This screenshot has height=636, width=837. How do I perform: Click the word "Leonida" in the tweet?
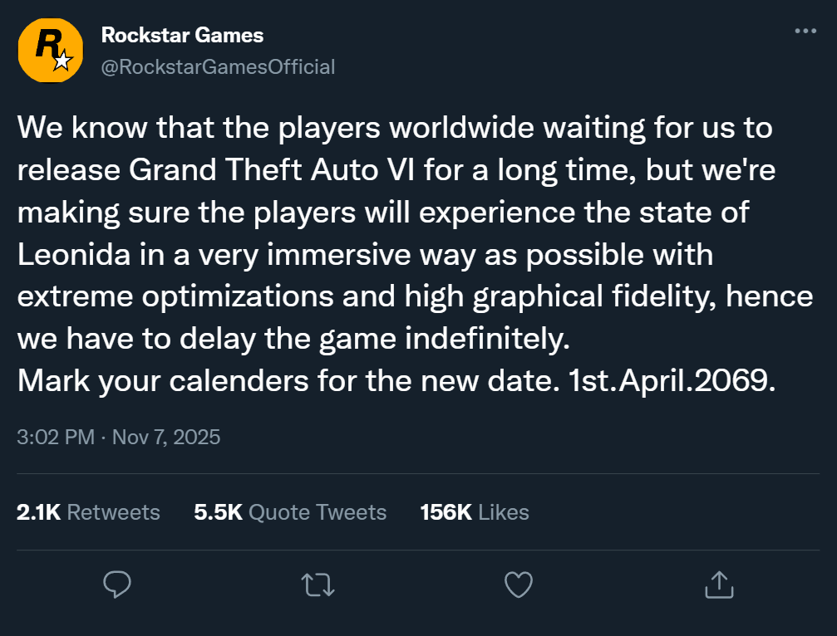tap(73, 253)
